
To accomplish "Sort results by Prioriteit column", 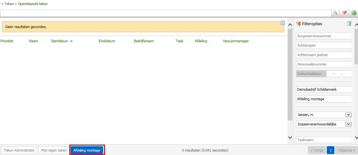I will click(7, 41).
